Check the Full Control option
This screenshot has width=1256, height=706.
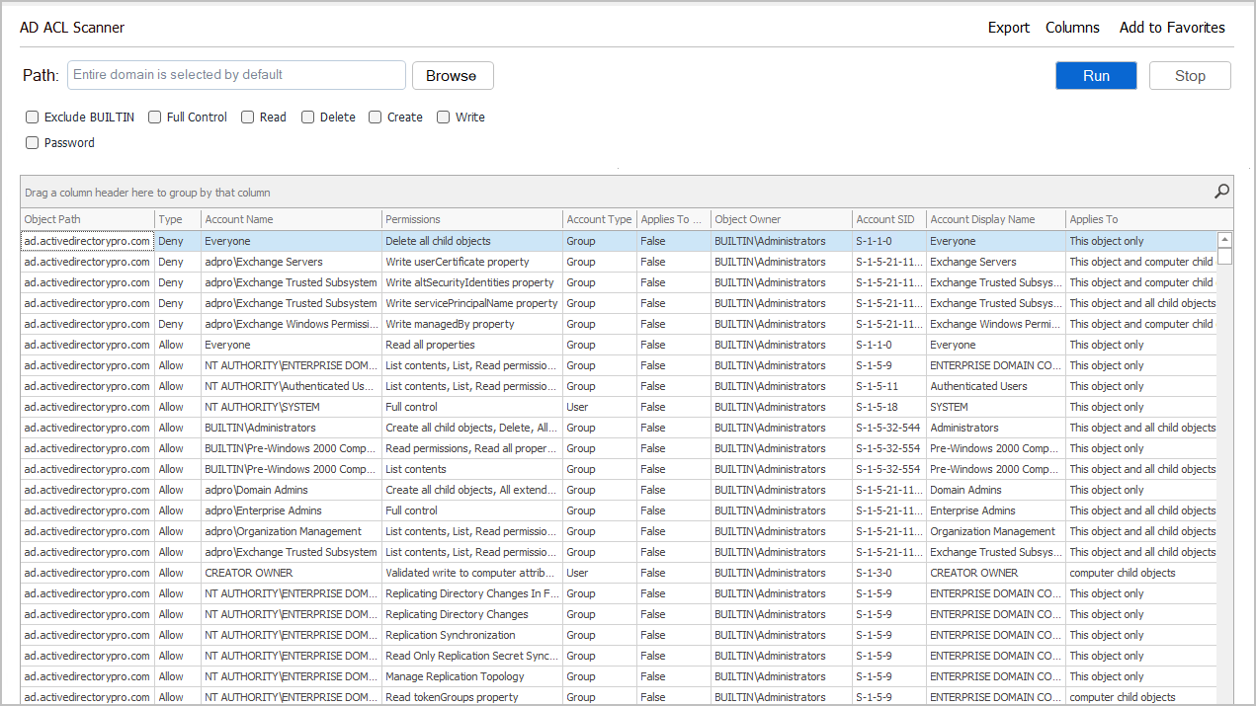(154, 117)
